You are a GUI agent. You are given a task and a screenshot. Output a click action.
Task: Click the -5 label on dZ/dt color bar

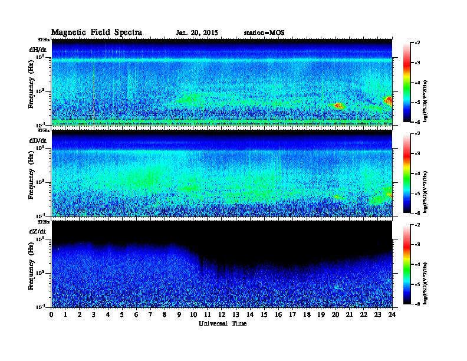coord(417,284)
